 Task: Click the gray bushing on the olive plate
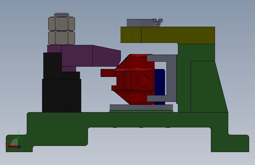click(140, 23)
